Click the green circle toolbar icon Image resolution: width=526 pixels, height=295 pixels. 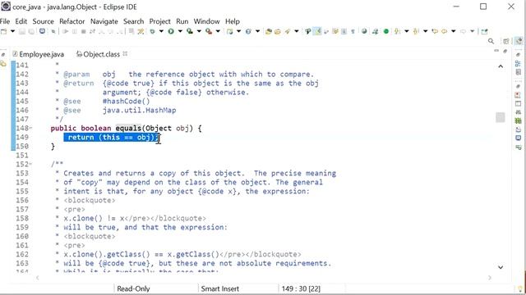point(386,31)
